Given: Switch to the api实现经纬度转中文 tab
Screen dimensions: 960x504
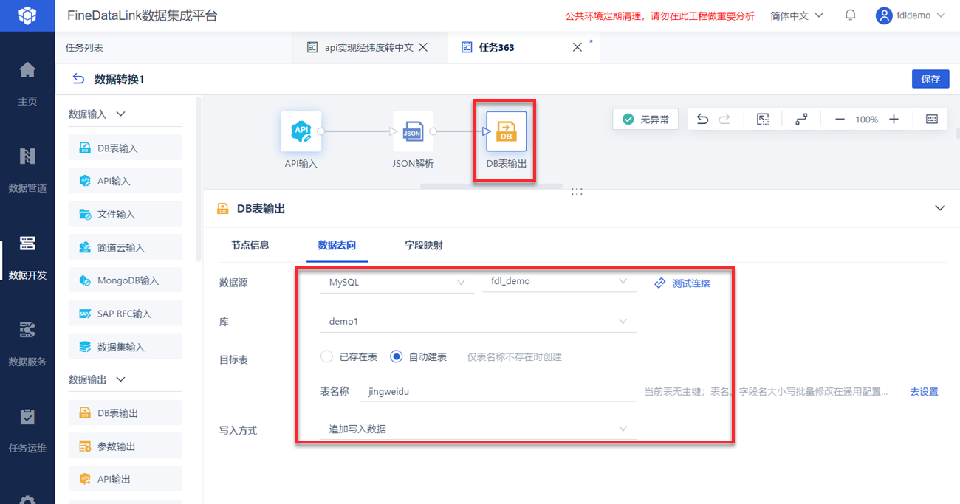Looking at the screenshot, I should click(368, 47).
